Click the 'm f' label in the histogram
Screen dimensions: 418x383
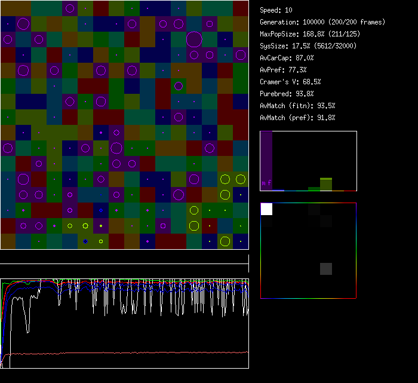click(x=266, y=182)
